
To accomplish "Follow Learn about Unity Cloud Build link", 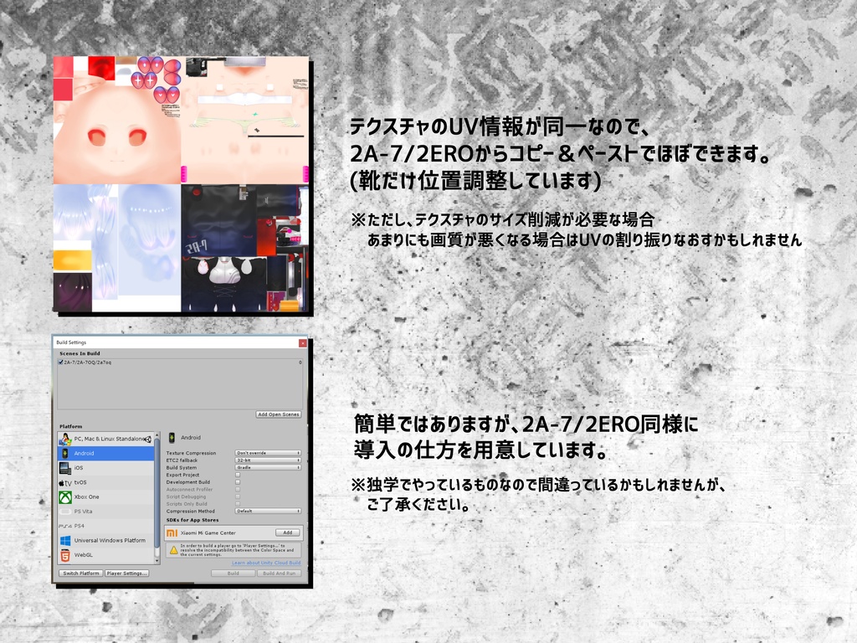I will (264, 563).
